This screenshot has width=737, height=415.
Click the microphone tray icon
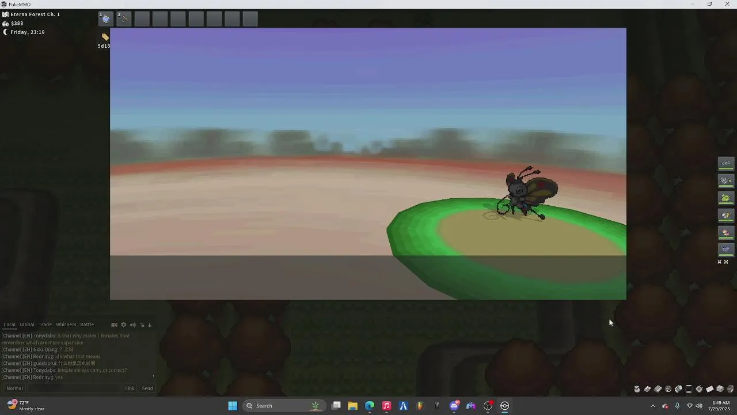click(677, 406)
